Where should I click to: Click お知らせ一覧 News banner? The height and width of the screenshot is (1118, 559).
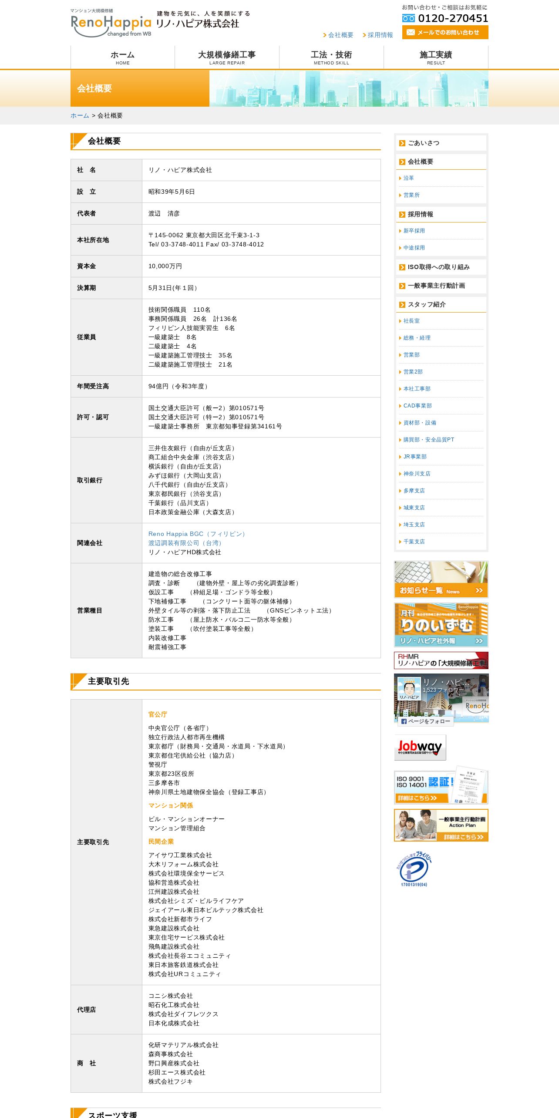[441, 579]
